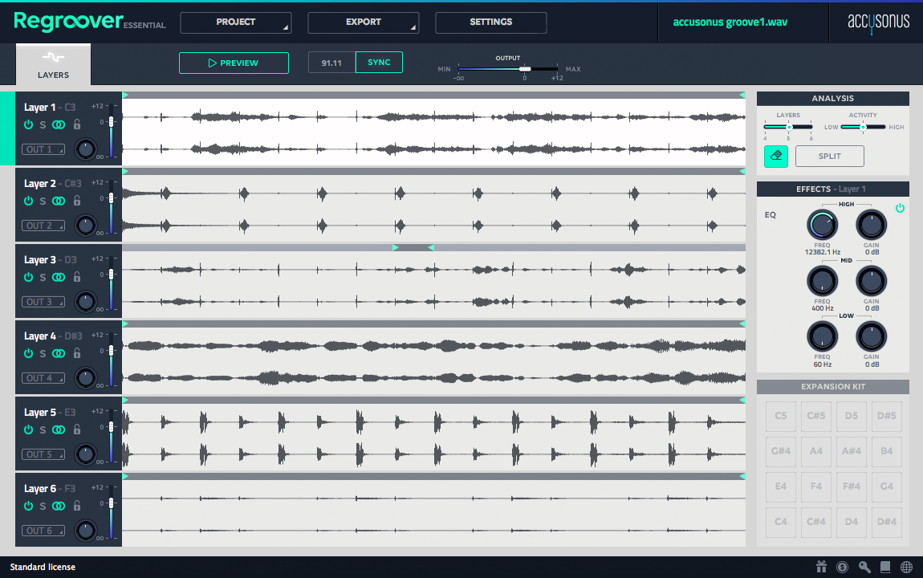This screenshot has height=578, width=923.
Task: Open OUT 2 output dropdown
Action: point(43,226)
